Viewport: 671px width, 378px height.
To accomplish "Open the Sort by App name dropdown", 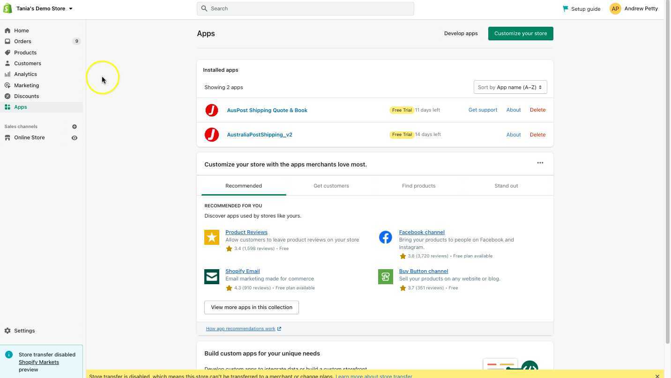I will [510, 87].
